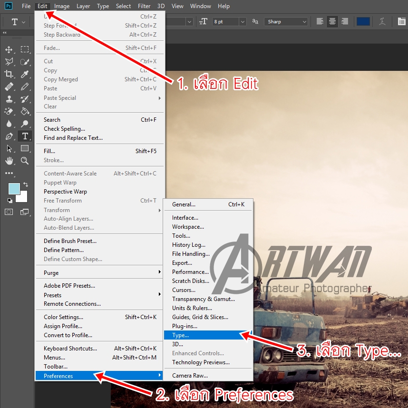This screenshot has height=408, width=408.
Task: Expand the Presets submenu
Action: pos(100,295)
